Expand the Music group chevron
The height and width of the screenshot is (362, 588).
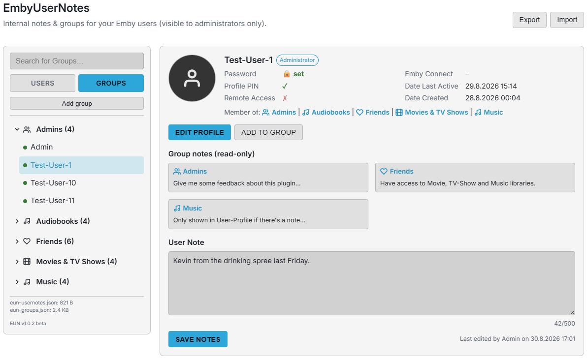click(17, 282)
